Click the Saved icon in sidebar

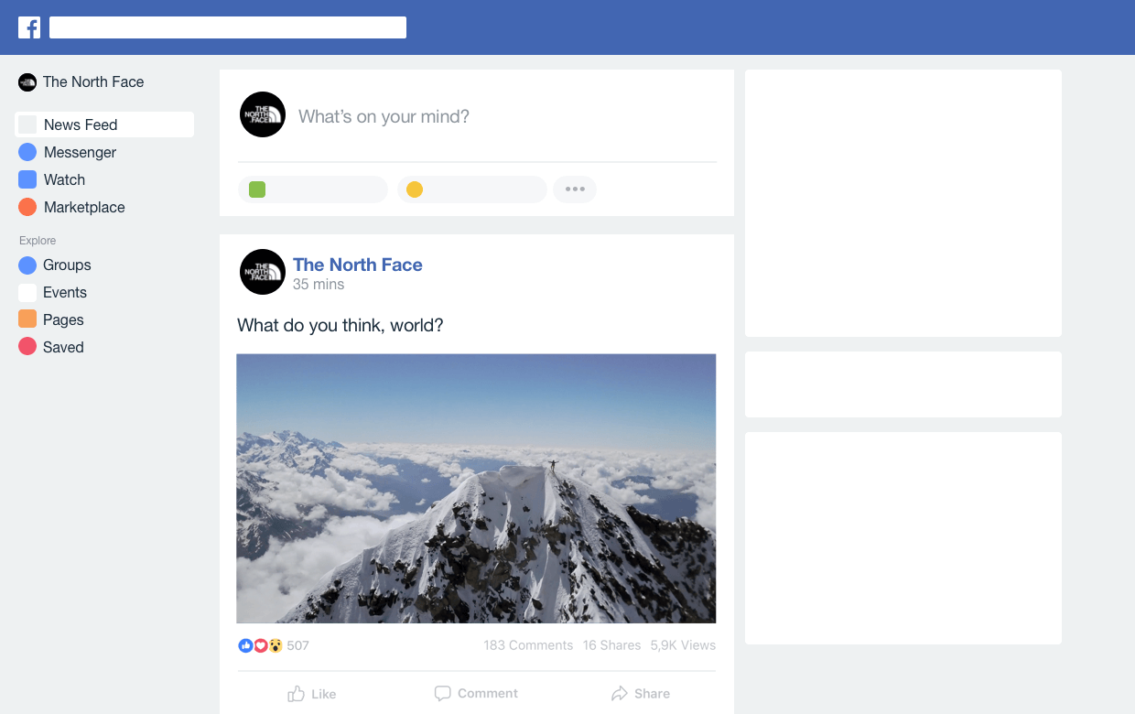pos(27,347)
